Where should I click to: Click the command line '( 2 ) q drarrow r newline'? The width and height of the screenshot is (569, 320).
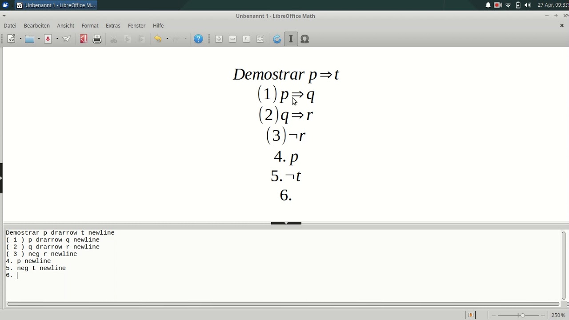coord(52,247)
